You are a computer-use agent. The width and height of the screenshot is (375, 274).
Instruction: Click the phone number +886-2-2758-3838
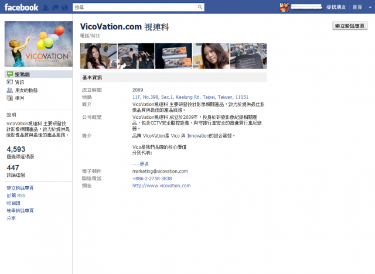coord(152,179)
